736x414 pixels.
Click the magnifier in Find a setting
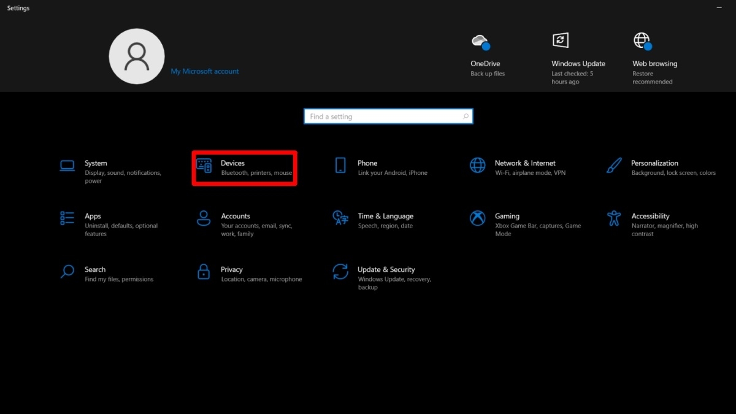[x=466, y=117]
